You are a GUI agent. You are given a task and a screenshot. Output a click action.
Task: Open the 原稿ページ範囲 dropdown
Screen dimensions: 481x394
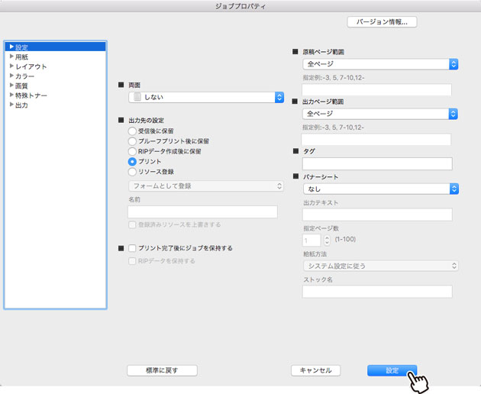click(x=379, y=65)
